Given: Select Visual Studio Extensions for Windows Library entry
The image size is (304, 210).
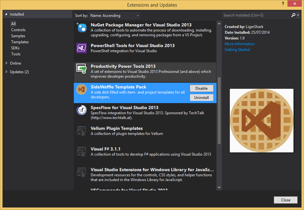Looking at the screenshot, I should click(x=145, y=176).
